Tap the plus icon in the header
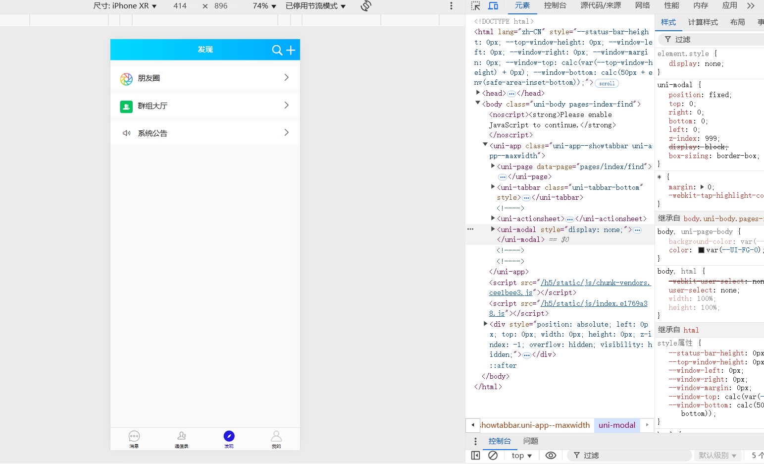The image size is (764, 464). tap(291, 50)
